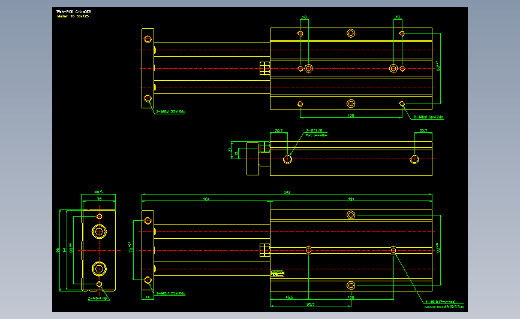This screenshot has height=319, width=520.
Task: Click the Counter bore note text
Action: pos(444,307)
